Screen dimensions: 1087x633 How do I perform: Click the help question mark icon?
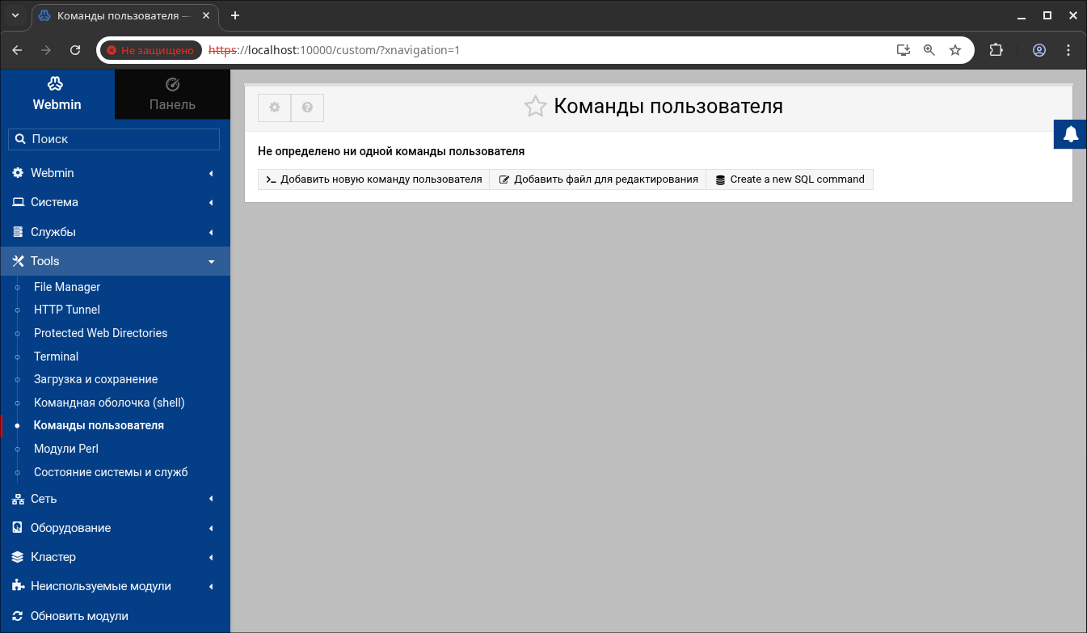click(307, 108)
